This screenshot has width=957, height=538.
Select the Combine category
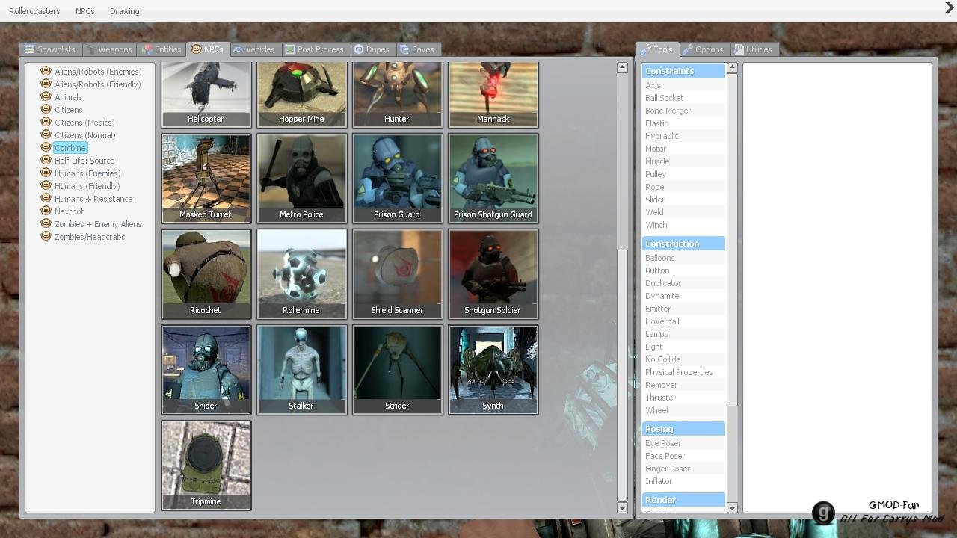(x=64, y=148)
